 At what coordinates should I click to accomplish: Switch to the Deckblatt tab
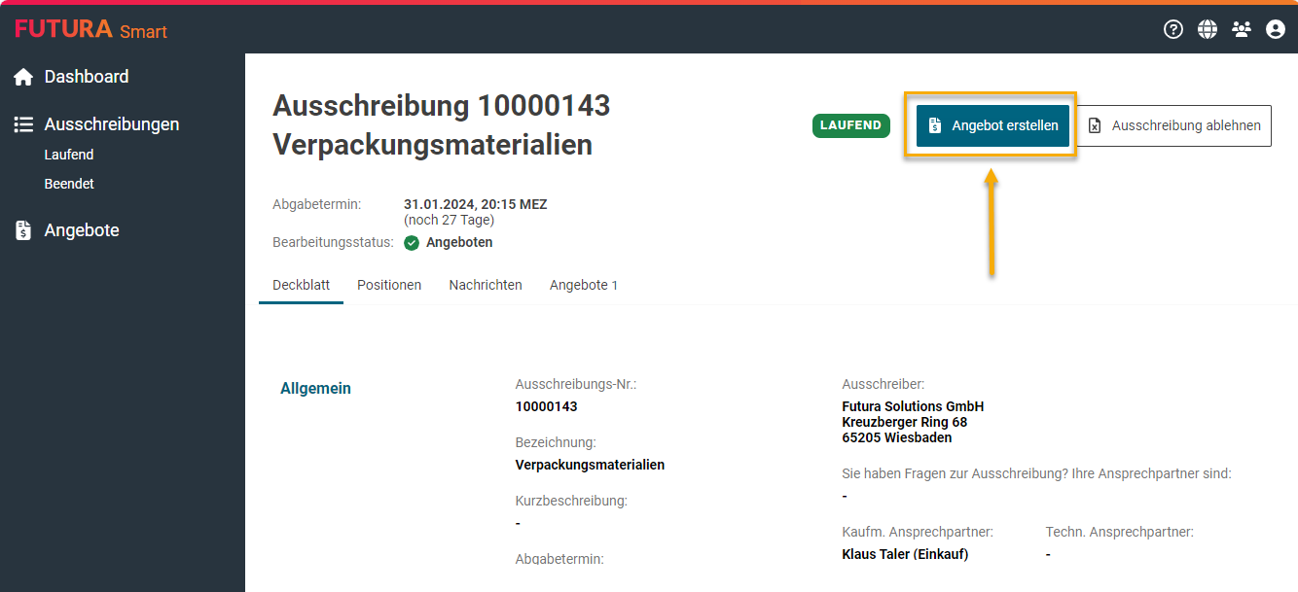301,285
